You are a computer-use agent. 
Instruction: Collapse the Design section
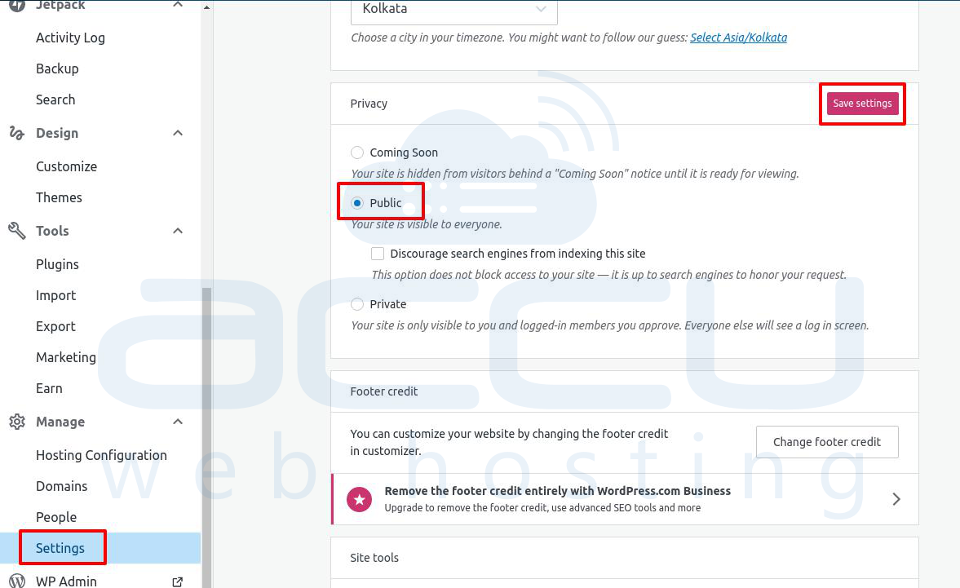[178, 133]
